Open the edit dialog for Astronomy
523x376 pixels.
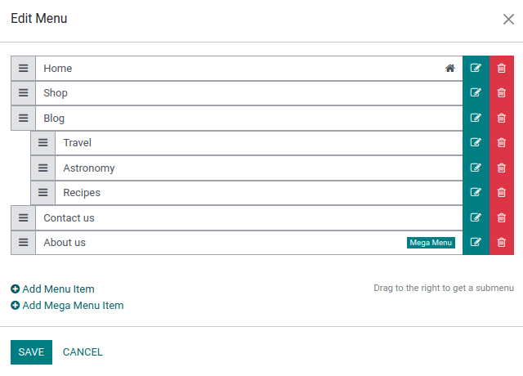coord(476,168)
